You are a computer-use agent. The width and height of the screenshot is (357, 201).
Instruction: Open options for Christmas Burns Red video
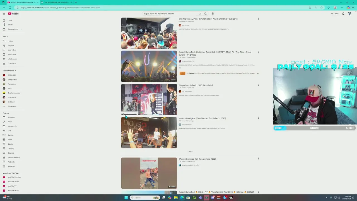258,52
